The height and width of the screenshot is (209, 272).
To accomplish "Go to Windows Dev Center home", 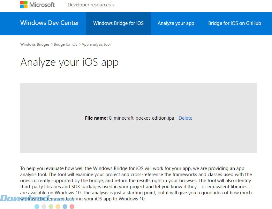I will pos(49,23).
